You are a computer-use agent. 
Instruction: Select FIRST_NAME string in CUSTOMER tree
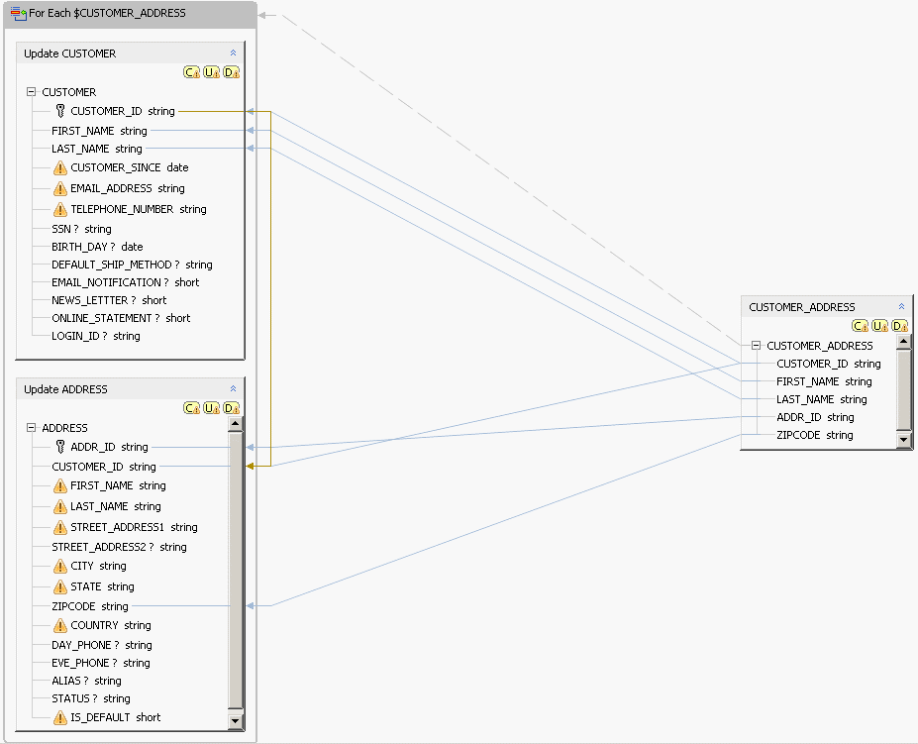click(x=99, y=131)
